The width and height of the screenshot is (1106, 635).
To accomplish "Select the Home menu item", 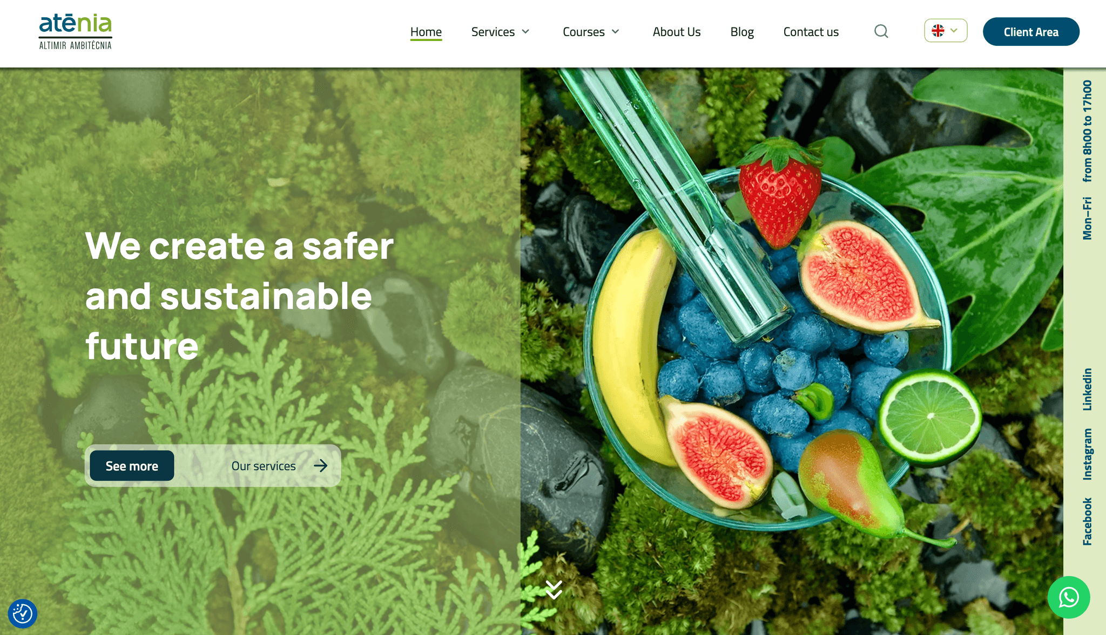I will pyautogui.click(x=426, y=32).
